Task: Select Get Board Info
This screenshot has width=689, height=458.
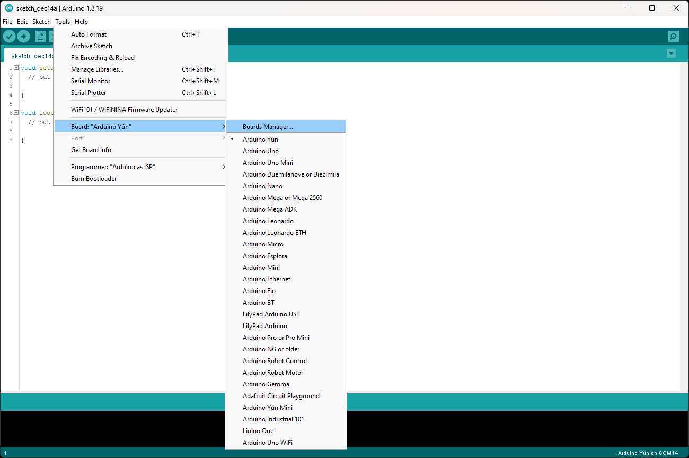Action: tap(140, 150)
